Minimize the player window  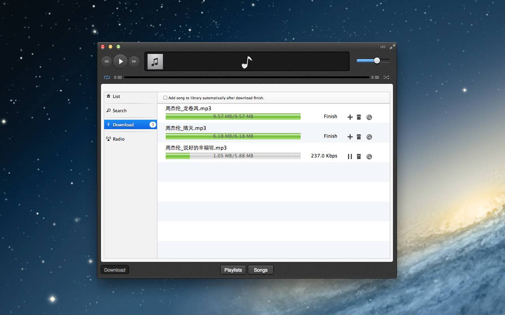coord(110,47)
